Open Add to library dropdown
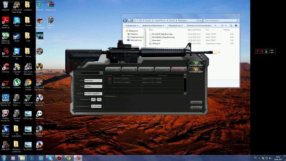The image size is (286, 161). click(x=153, y=25)
